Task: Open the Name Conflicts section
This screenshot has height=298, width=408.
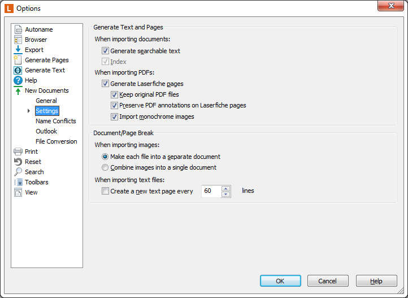Action: (x=56, y=121)
